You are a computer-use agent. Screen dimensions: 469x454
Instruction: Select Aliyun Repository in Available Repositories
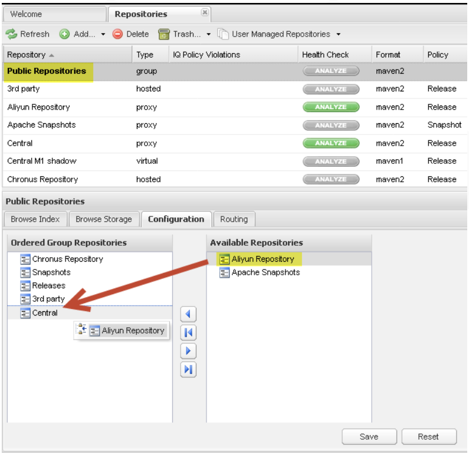289,259
